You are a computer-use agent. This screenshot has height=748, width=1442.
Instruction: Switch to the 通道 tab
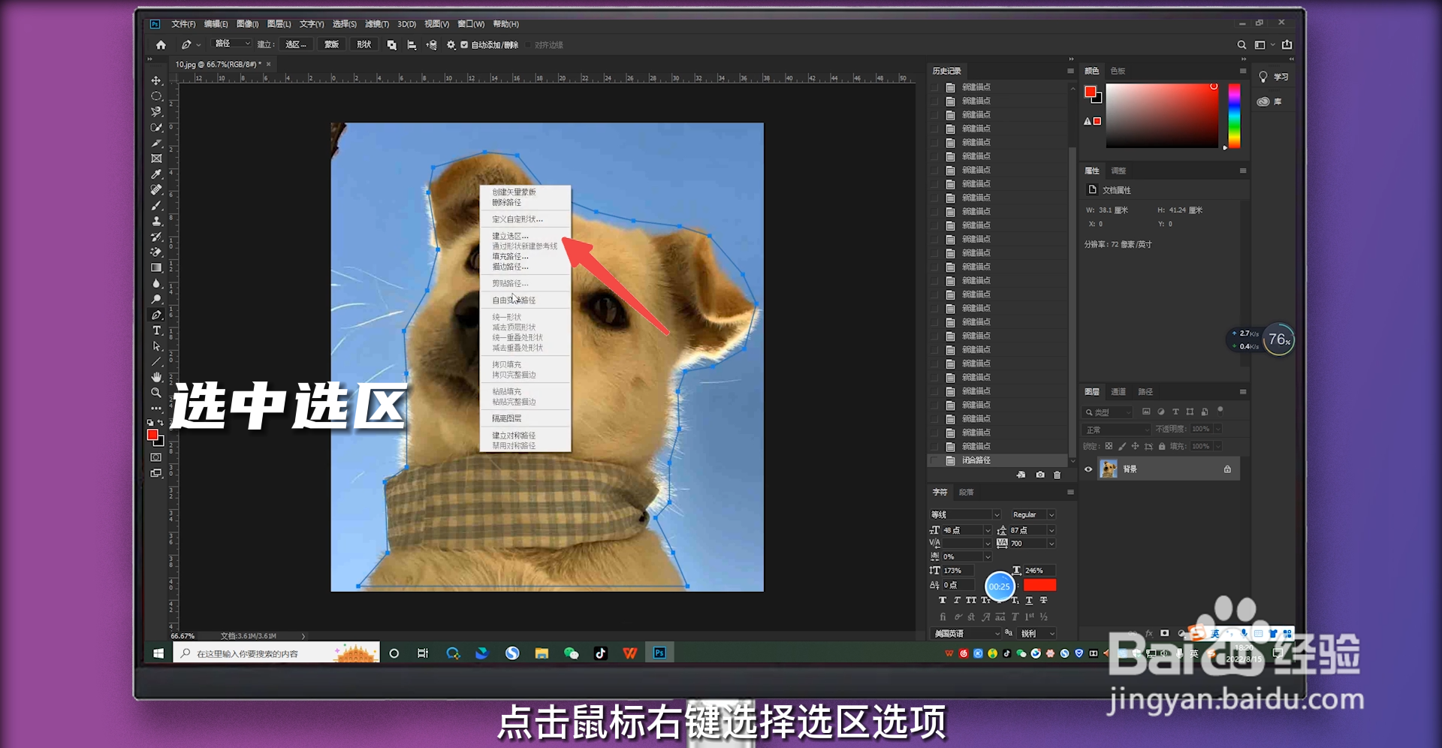pos(1118,391)
